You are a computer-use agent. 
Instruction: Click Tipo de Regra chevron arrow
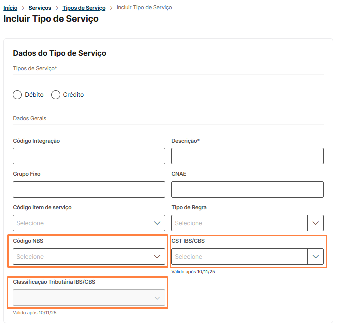click(315, 223)
